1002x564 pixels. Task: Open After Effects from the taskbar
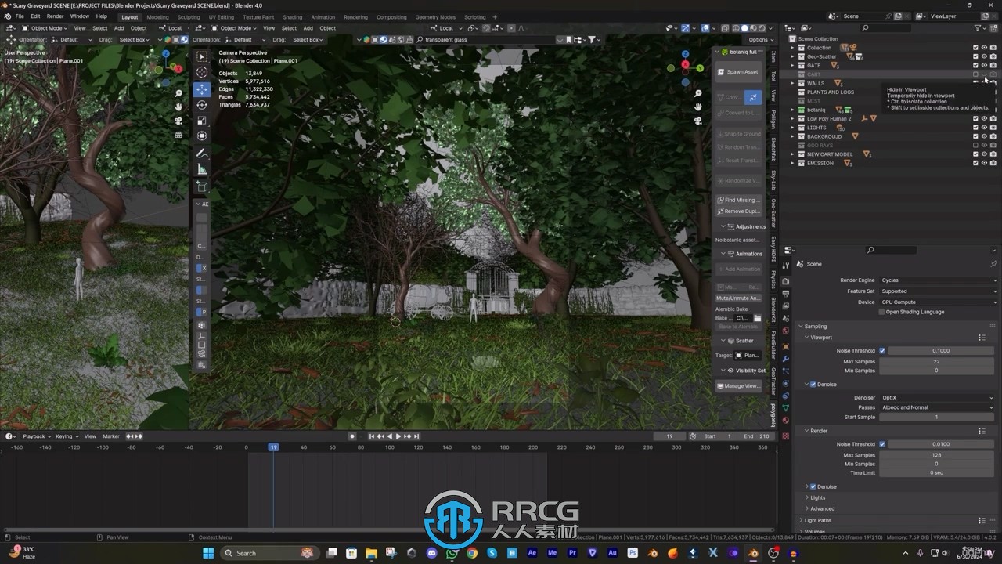click(x=532, y=553)
